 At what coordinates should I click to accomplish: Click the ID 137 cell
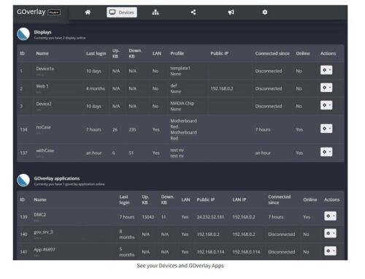(x=23, y=153)
